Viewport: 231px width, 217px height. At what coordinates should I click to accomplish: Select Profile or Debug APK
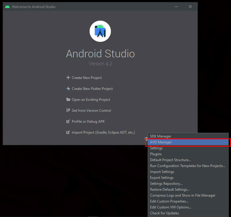88,122
